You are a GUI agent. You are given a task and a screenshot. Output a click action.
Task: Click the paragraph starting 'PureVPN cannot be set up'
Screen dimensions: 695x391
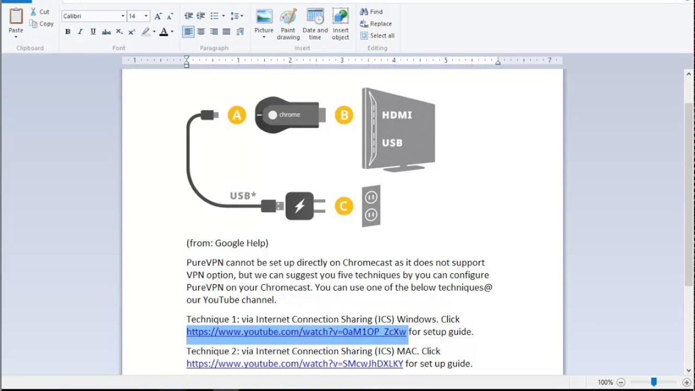tap(339, 281)
